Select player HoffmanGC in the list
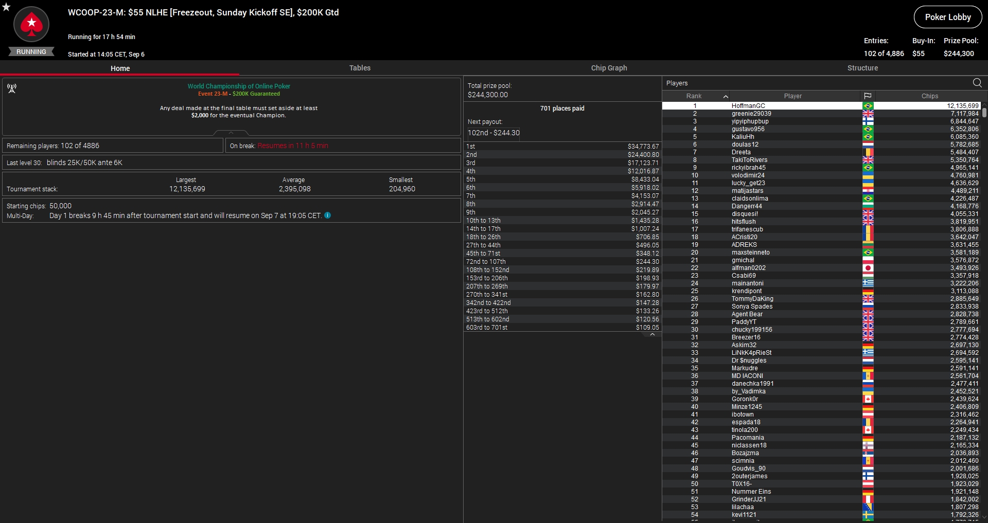Image resolution: width=988 pixels, height=523 pixels. tap(821, 106)
